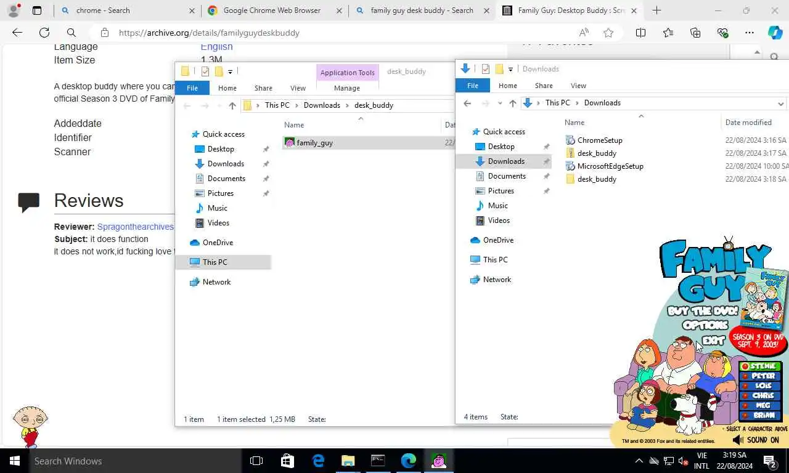Open the File menu in the desk_buddy window
The image size is (789, 473).
click(192, 88)
